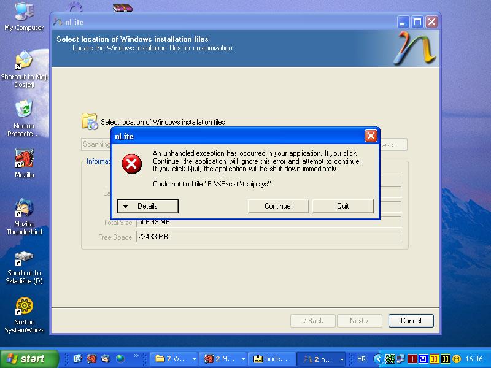Click the red error icon in dialog
The width and height of the screenshot is (491, 368).
point(132,164)
